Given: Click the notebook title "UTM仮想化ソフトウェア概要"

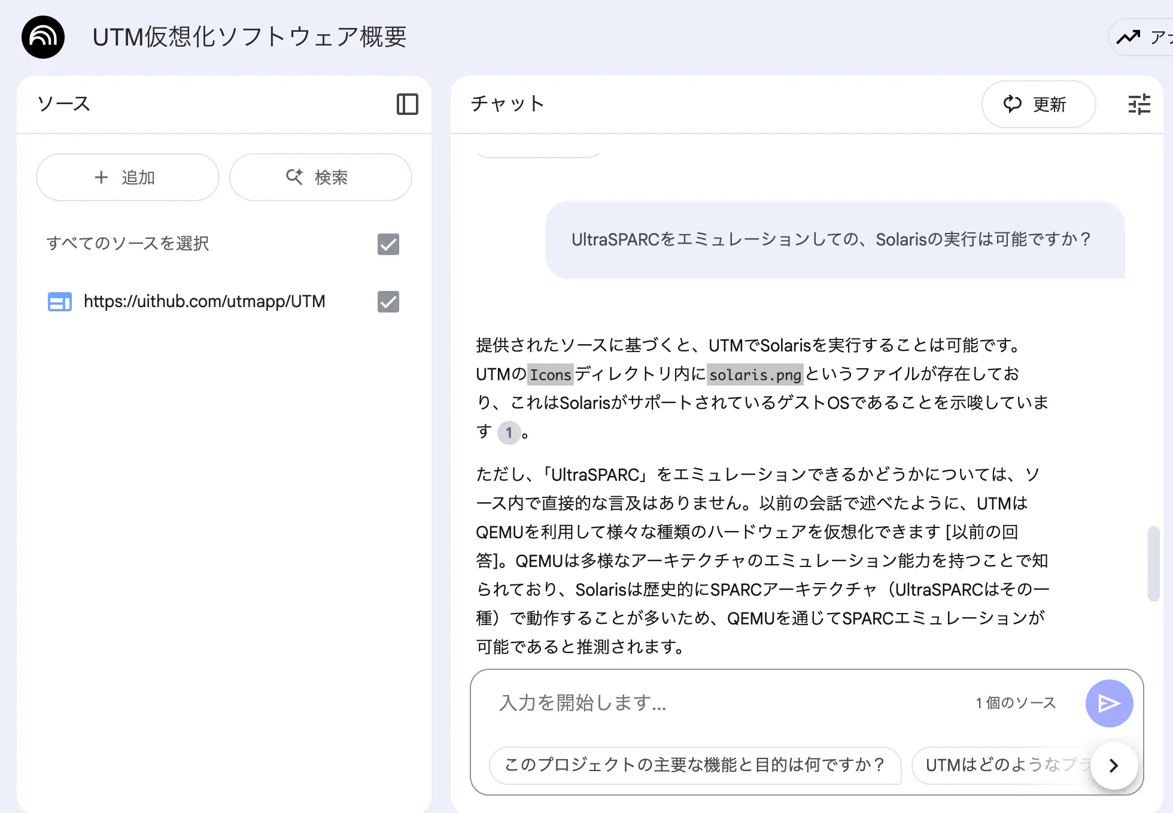Looking at the screenshot, I should click(250, 37).
